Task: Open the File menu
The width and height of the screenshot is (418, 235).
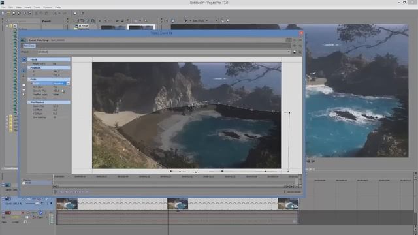Action: (x=3, y=7)
